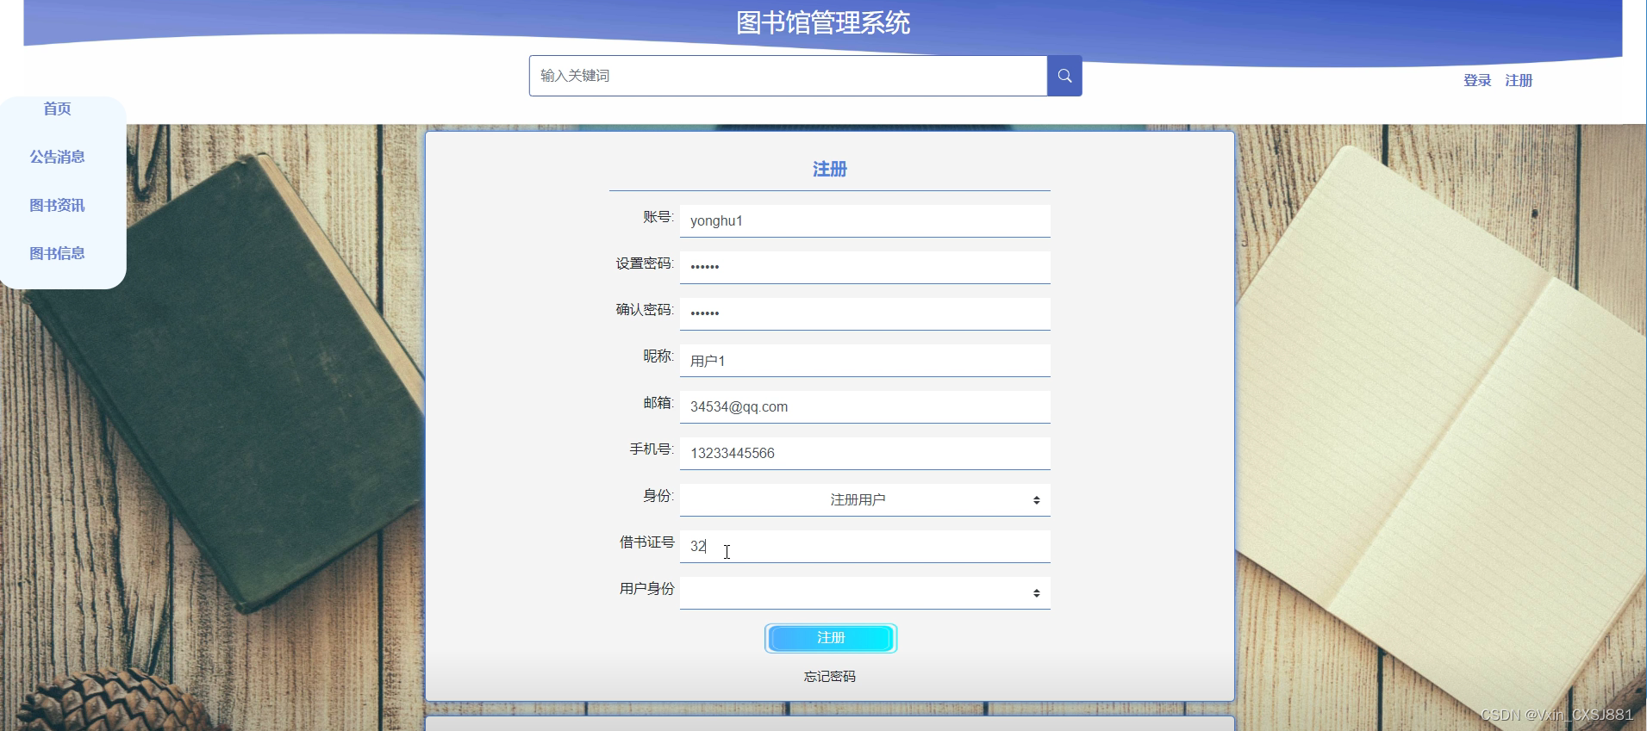
Task: Submit form with blue 注册 button
Action: pos(831,638)
